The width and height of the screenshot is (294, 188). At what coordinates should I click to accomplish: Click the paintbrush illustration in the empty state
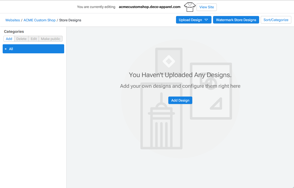click(161, 120)
